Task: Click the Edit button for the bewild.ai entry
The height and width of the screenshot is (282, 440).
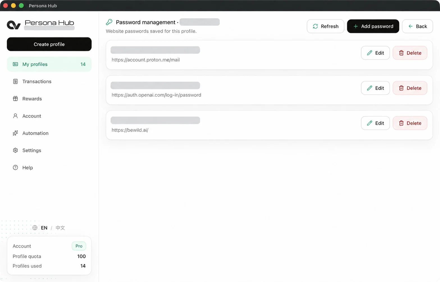Action: click(x=375, y=123)
